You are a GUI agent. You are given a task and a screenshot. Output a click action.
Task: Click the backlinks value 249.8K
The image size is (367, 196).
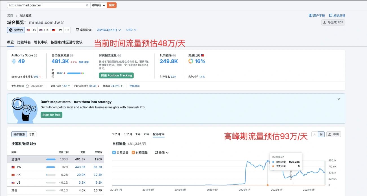click(169, 61)
